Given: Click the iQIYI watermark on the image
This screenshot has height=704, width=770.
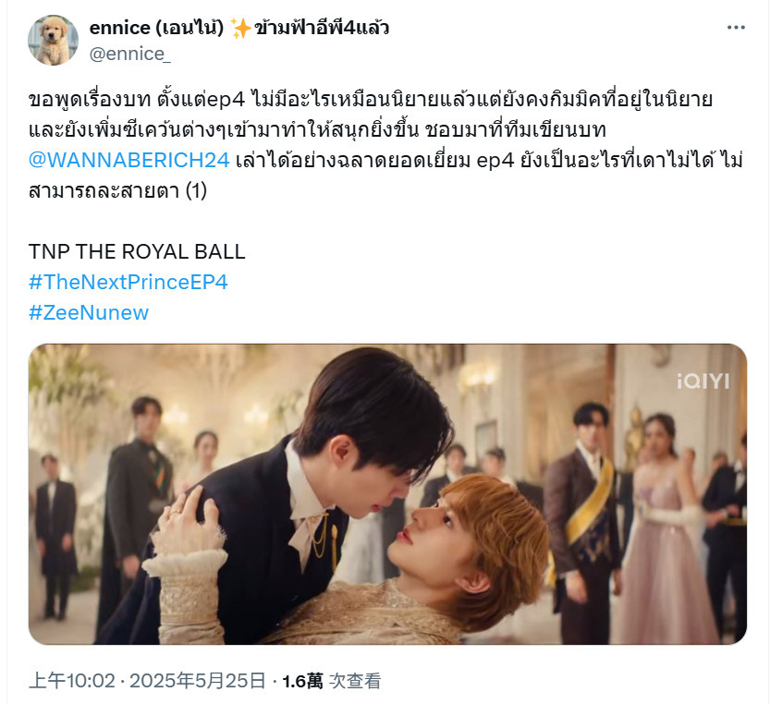Looking at the screenshot, I should [x=703, y=381].
